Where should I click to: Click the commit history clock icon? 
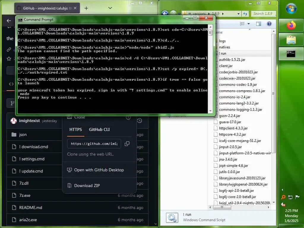(140, 121)
